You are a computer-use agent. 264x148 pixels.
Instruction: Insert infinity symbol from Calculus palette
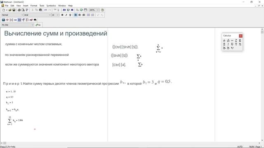[232, 40]
